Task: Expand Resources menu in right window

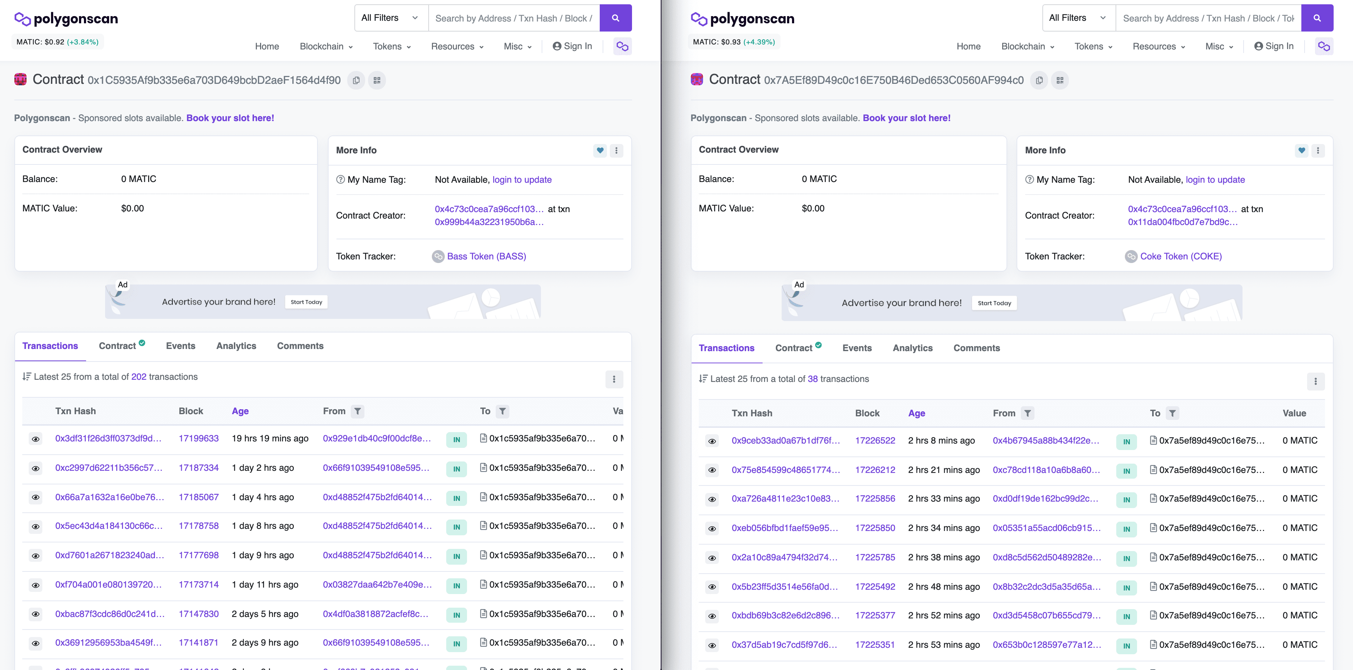Action: (x=1159, y=46)
